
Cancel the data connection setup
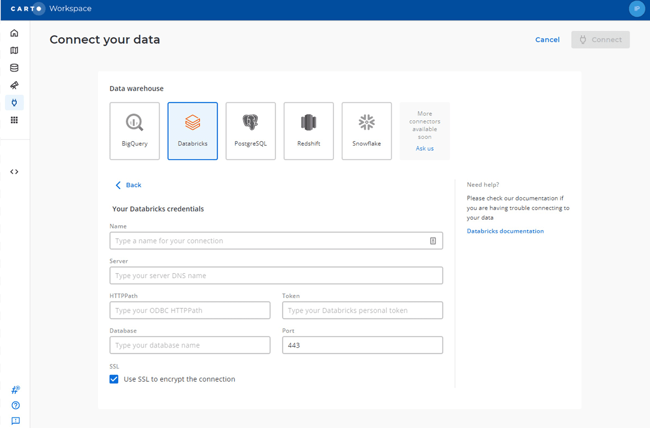[x=547, y=39]
